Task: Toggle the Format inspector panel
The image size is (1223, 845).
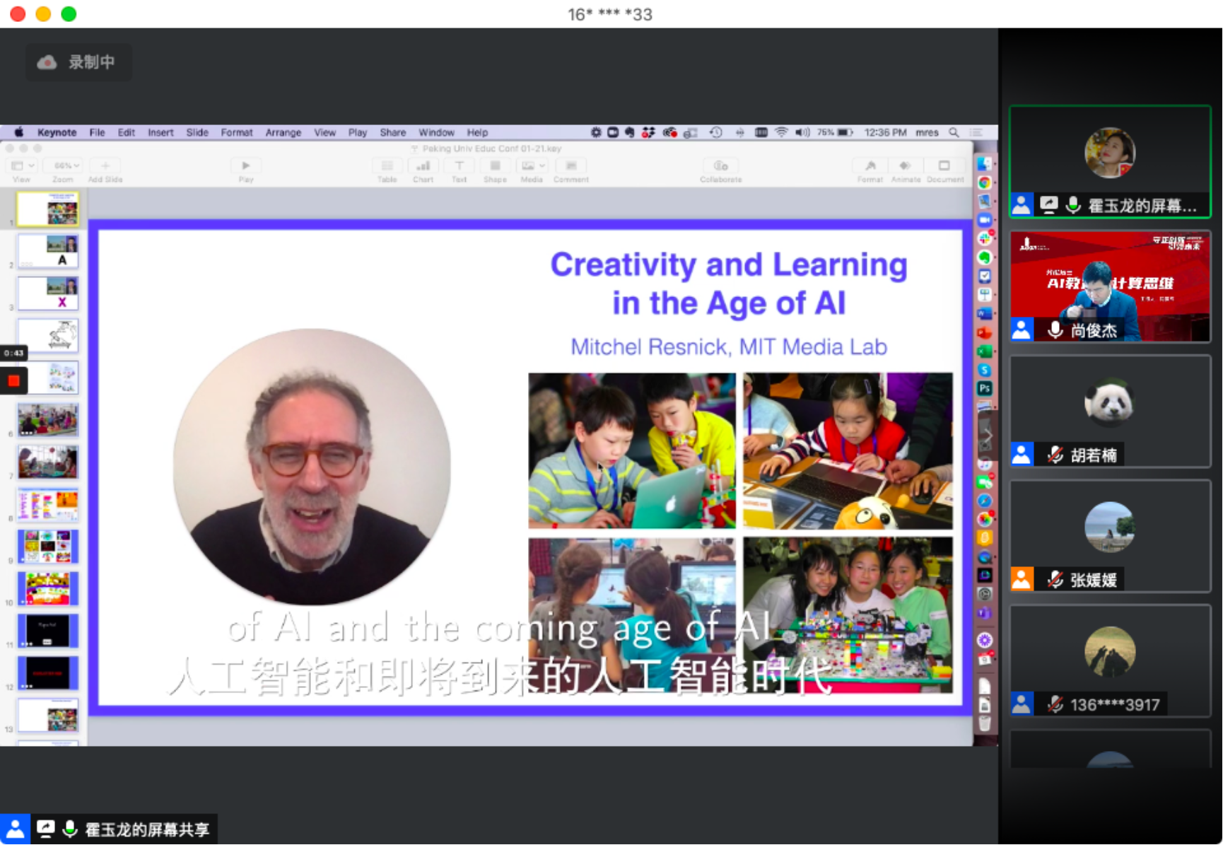Action: [x=870, y=166]
